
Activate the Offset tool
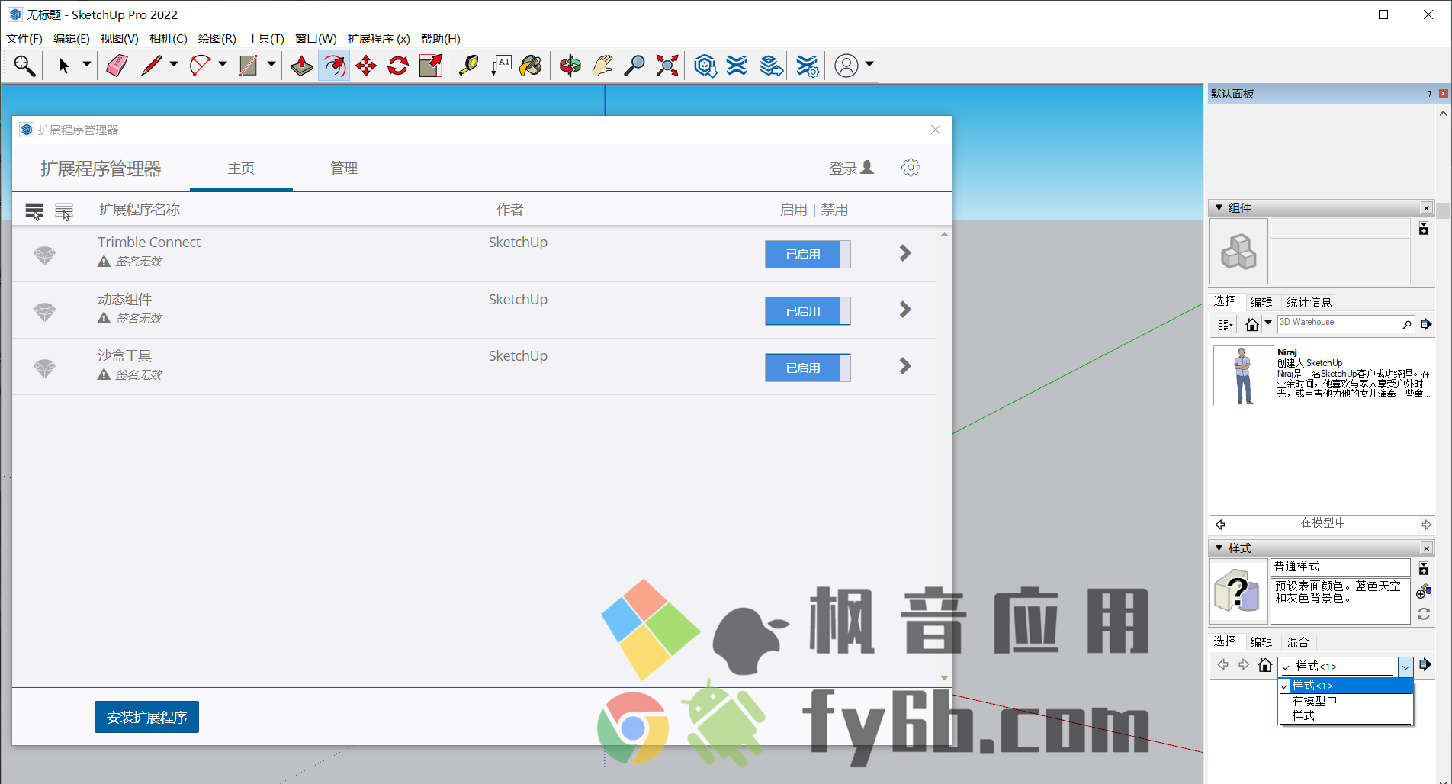(333, 66)
